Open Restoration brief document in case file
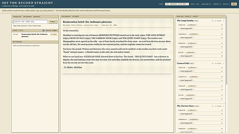Screen dimensions: 239x134 pyautogui.click(x=35, y=36)
